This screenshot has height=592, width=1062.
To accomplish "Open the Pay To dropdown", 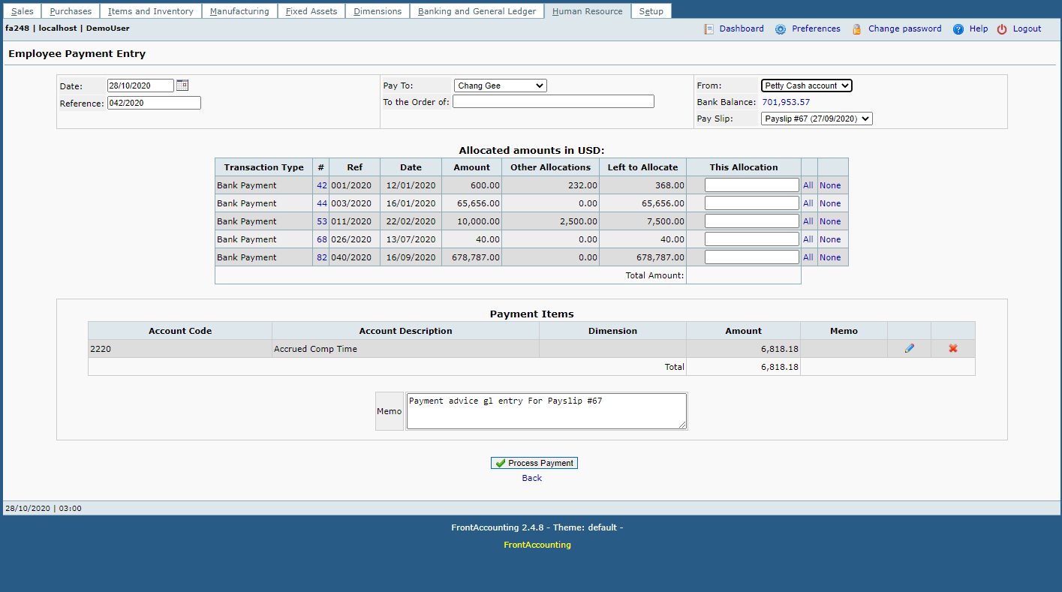I will 501,86.
